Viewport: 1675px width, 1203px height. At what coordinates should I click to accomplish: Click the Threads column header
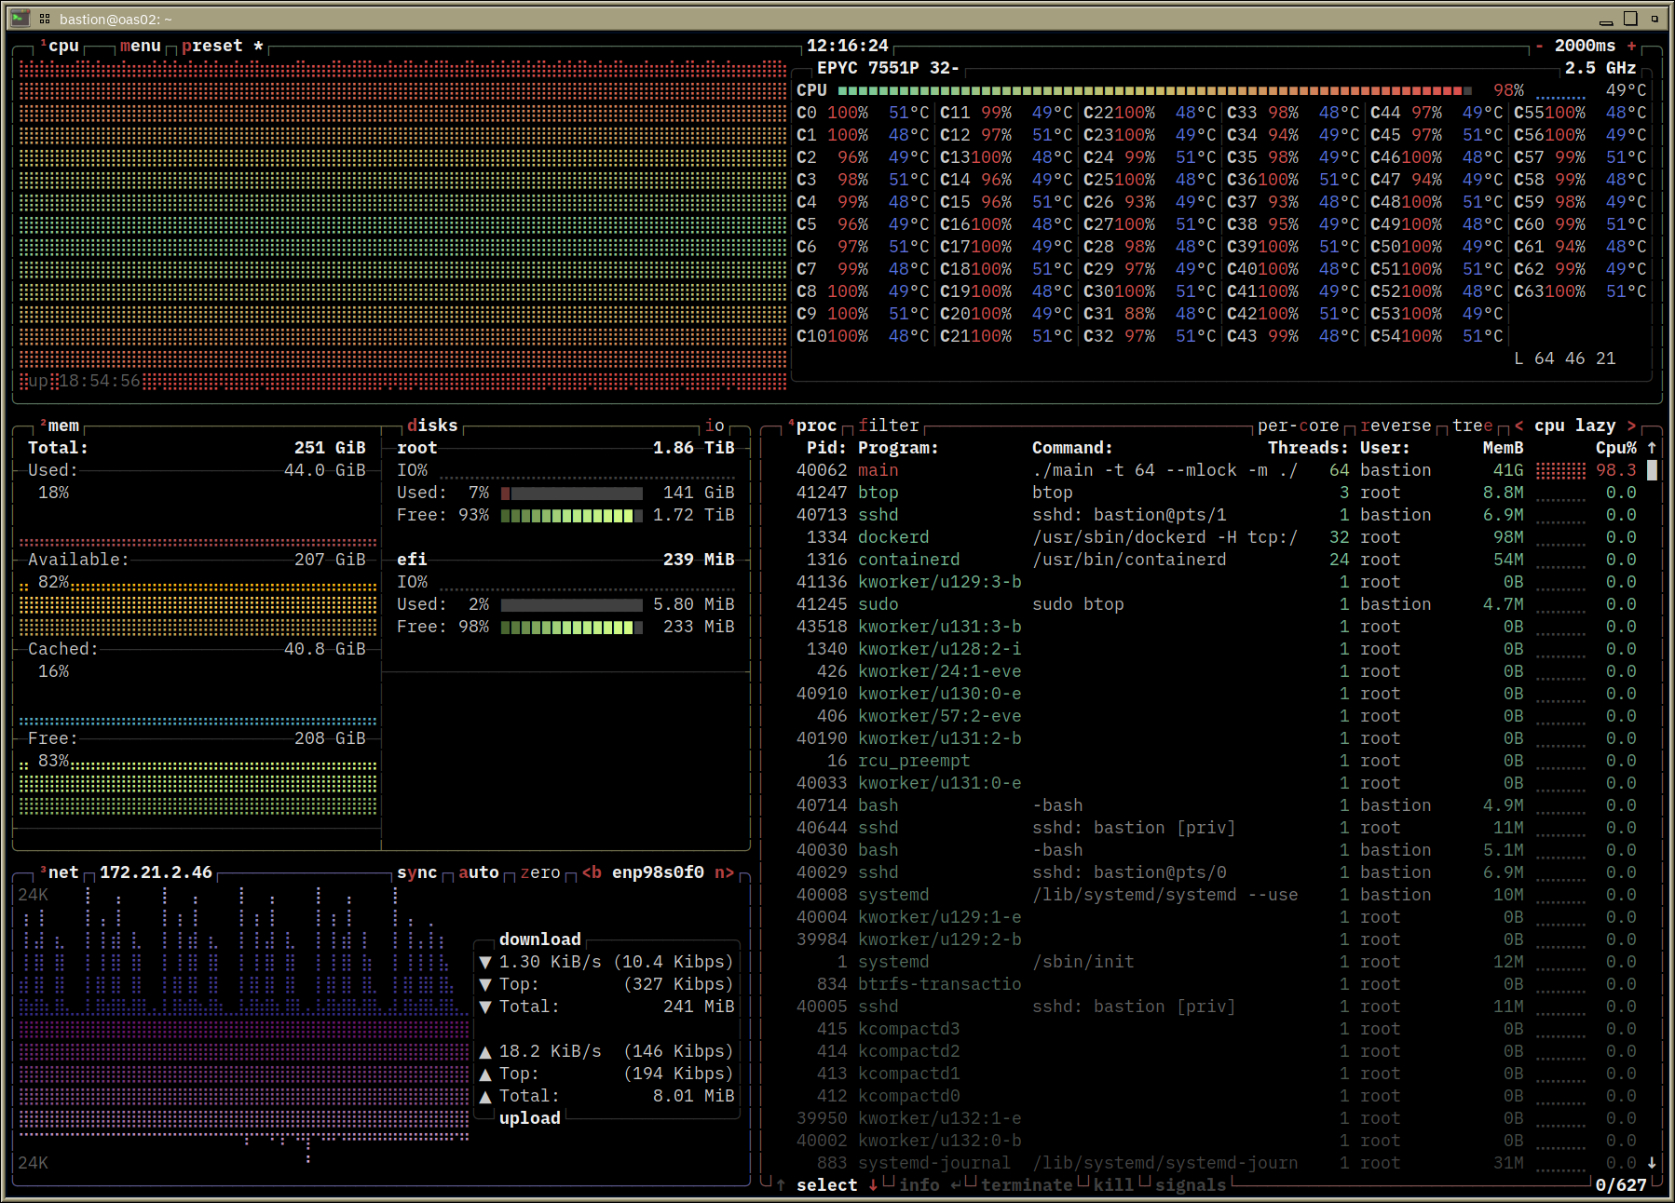pos(1308,448)
